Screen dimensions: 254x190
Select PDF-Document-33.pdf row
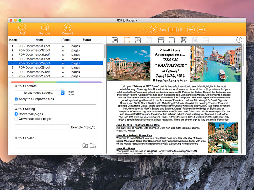55,46
